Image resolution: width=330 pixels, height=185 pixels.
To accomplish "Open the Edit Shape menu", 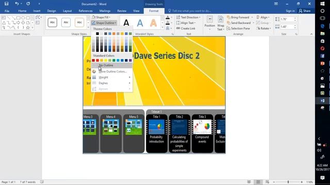I will coord(39,17).
